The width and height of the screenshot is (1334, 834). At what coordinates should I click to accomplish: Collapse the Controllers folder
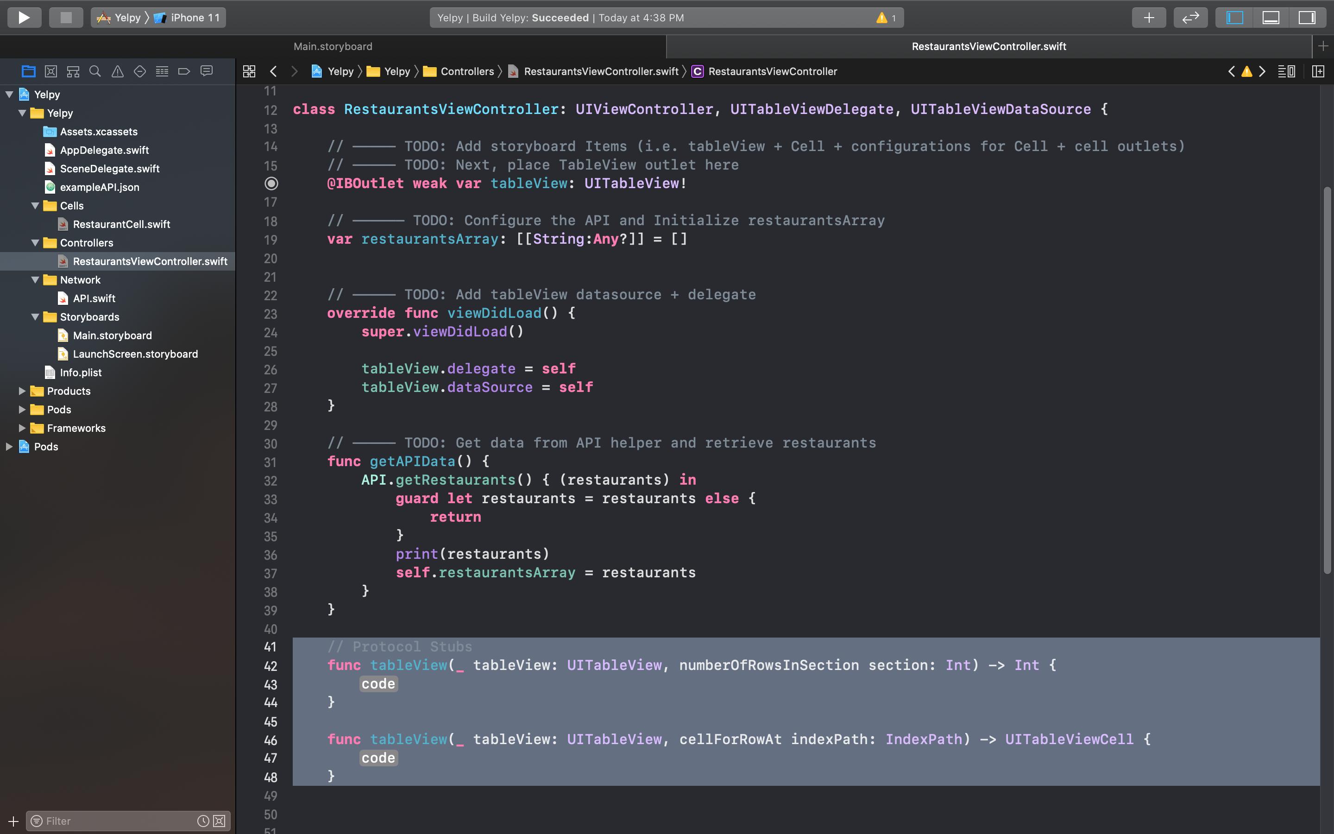pyautogui.click(x=35, y=243)
